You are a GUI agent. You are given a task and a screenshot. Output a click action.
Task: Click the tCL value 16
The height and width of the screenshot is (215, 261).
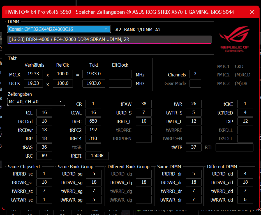click(x=44, y=113)
